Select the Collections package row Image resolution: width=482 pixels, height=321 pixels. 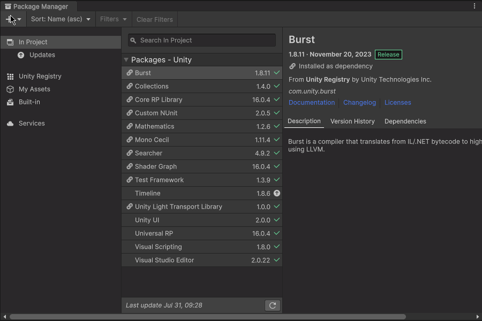[x=202, y=86]
